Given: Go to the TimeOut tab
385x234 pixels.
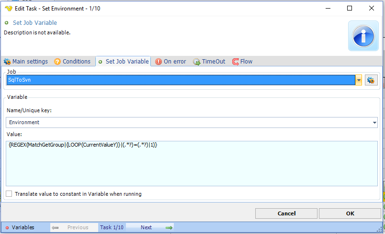Looking at the screenshot, I should 209,62.
